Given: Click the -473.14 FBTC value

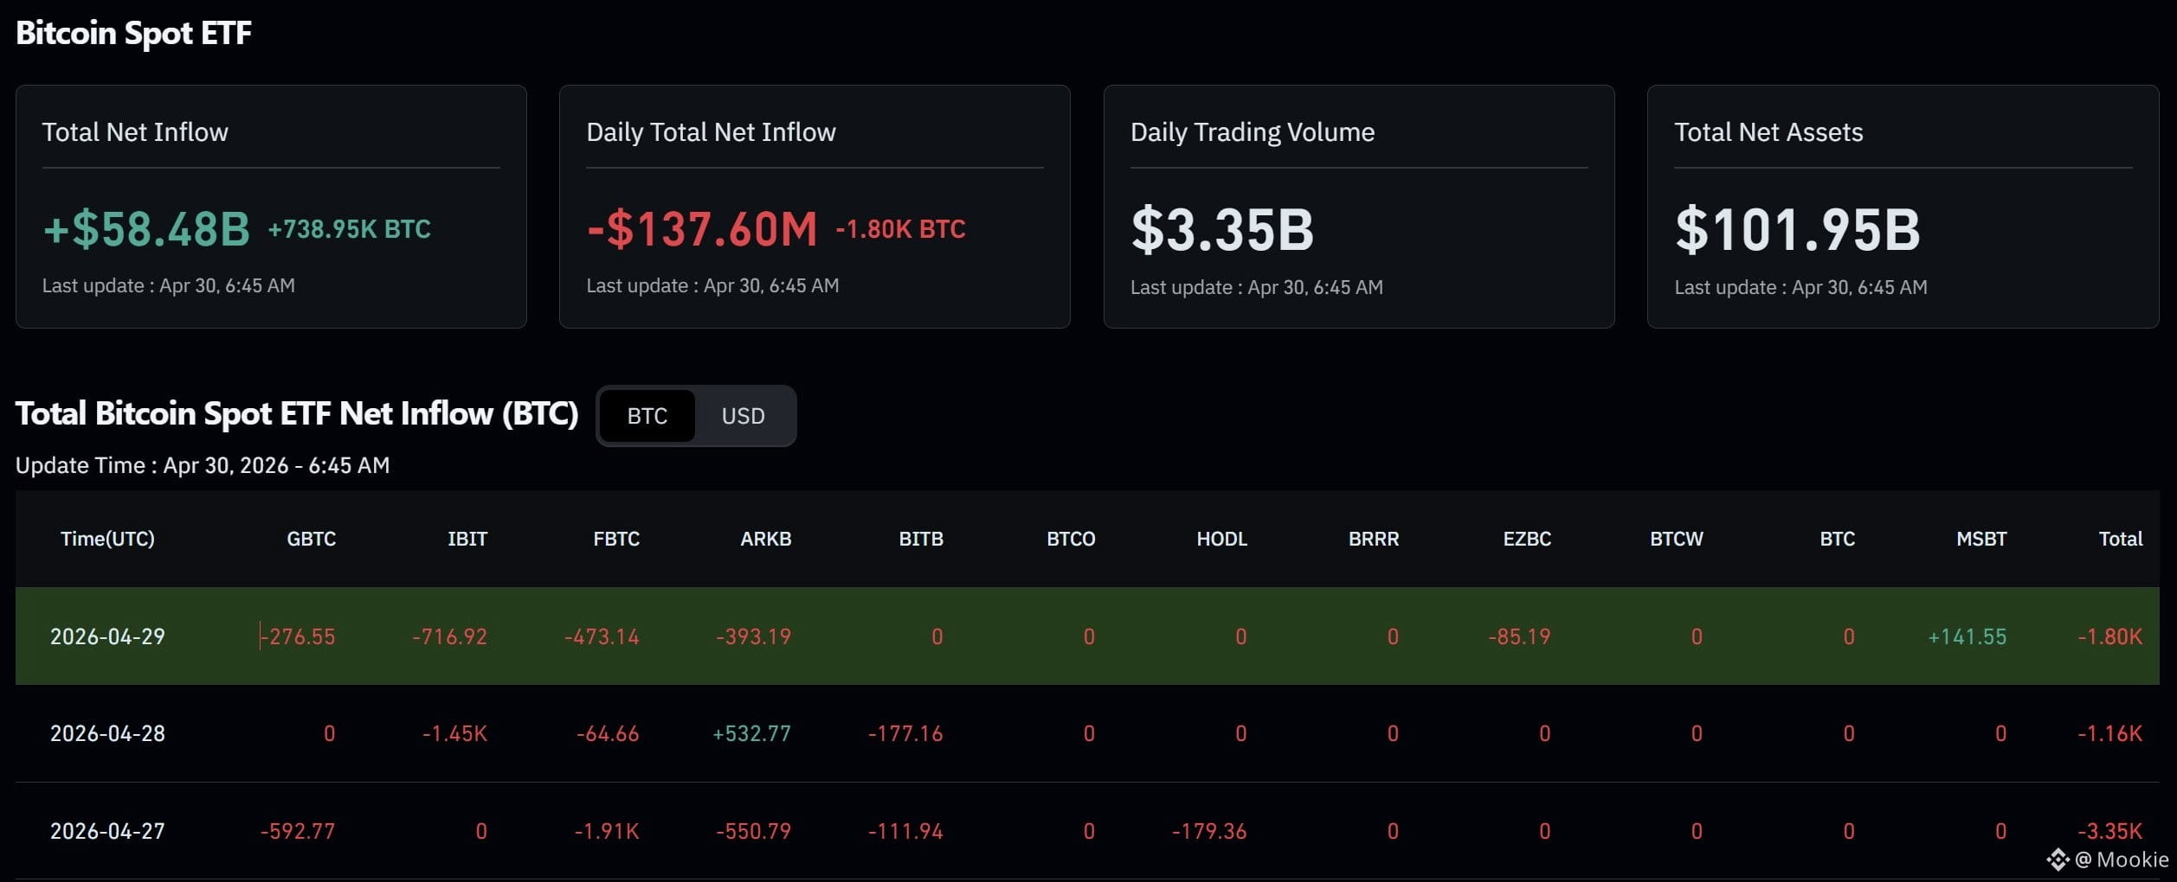Looking at the screenshot, I should coord(602,636).
